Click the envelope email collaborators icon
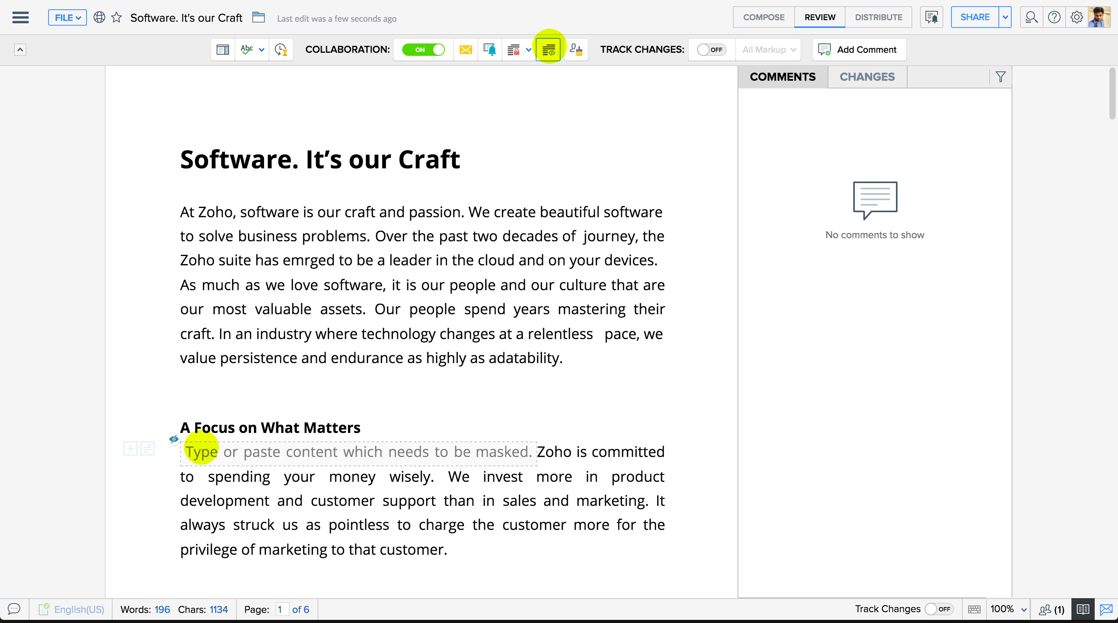The width and height of the screenshot is (1118, 623). click(465, 50)
